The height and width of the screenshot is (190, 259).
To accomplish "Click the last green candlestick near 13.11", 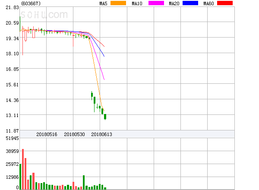I will [x=105, y=117].
